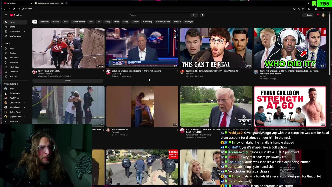Open History in the You section
The height and width of the screenshot is (187, 332).
(15, 48)
